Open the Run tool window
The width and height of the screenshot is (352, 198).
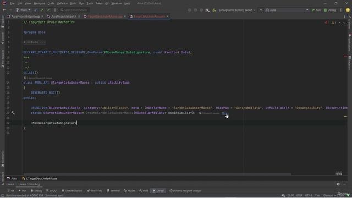(23, 191)
